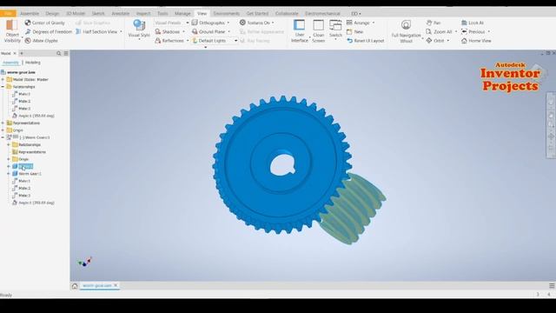Select Zoom All tool

coord(439,31)
